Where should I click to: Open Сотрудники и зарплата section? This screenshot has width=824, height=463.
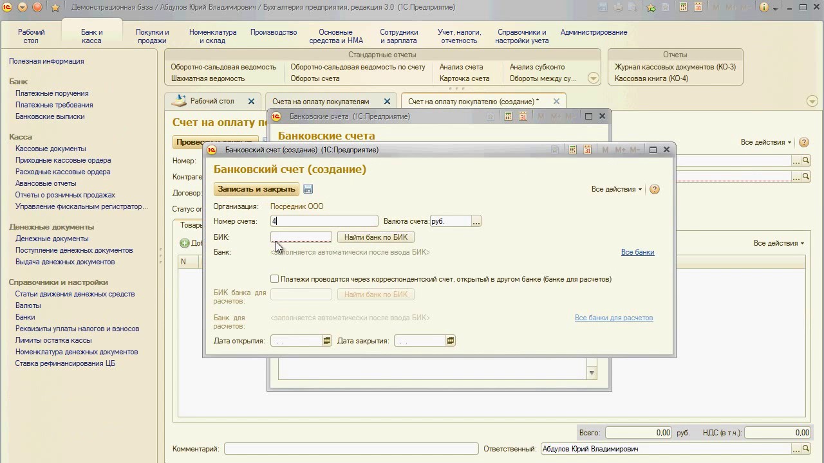click(x=399, y=36)
